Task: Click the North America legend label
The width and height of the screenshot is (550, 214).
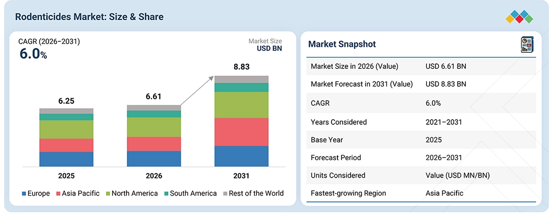Action: (134, 194)
